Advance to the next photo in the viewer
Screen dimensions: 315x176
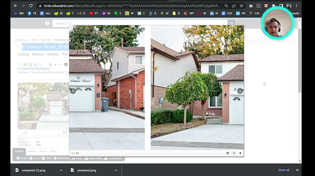(x=240, y=91)
